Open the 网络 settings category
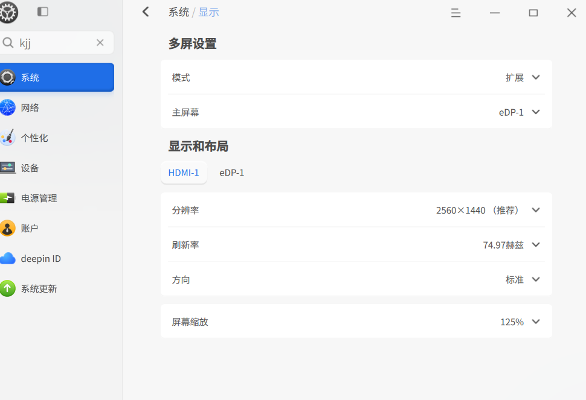 [57, 107]
